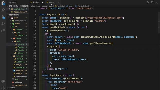Screen dimensions: 160x90
Task: Expand the node_modules folder
Action: pyautogui.click(x=11, y=21)
